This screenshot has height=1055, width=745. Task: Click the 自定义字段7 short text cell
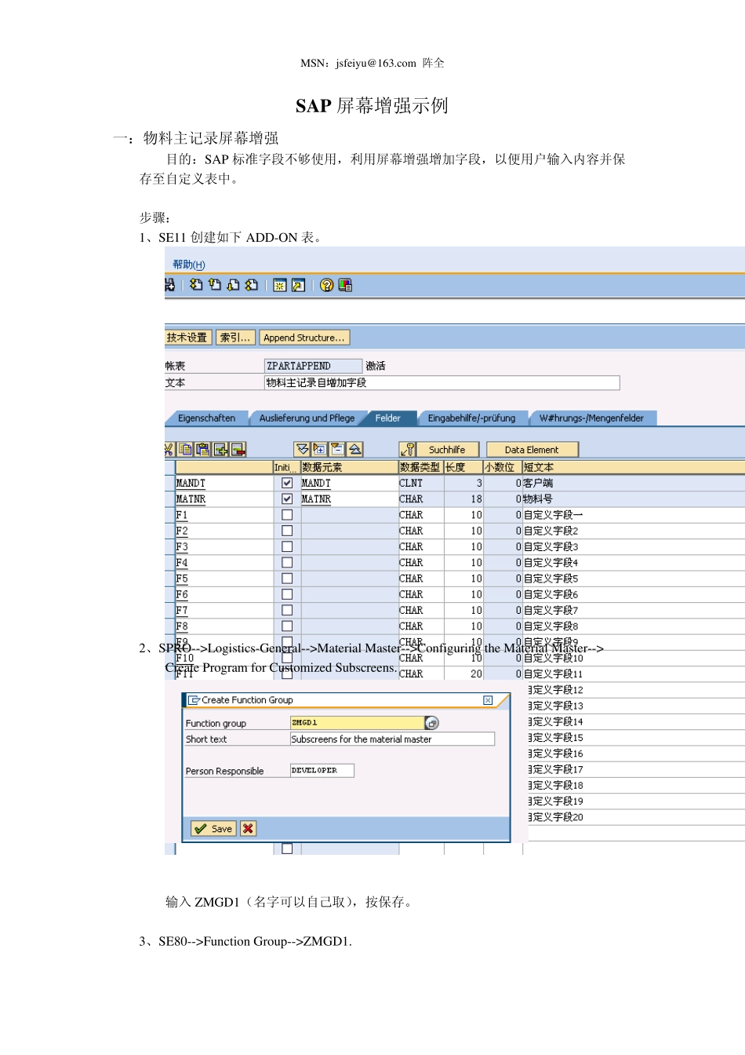pyautogui.click(x=633, y=610)
